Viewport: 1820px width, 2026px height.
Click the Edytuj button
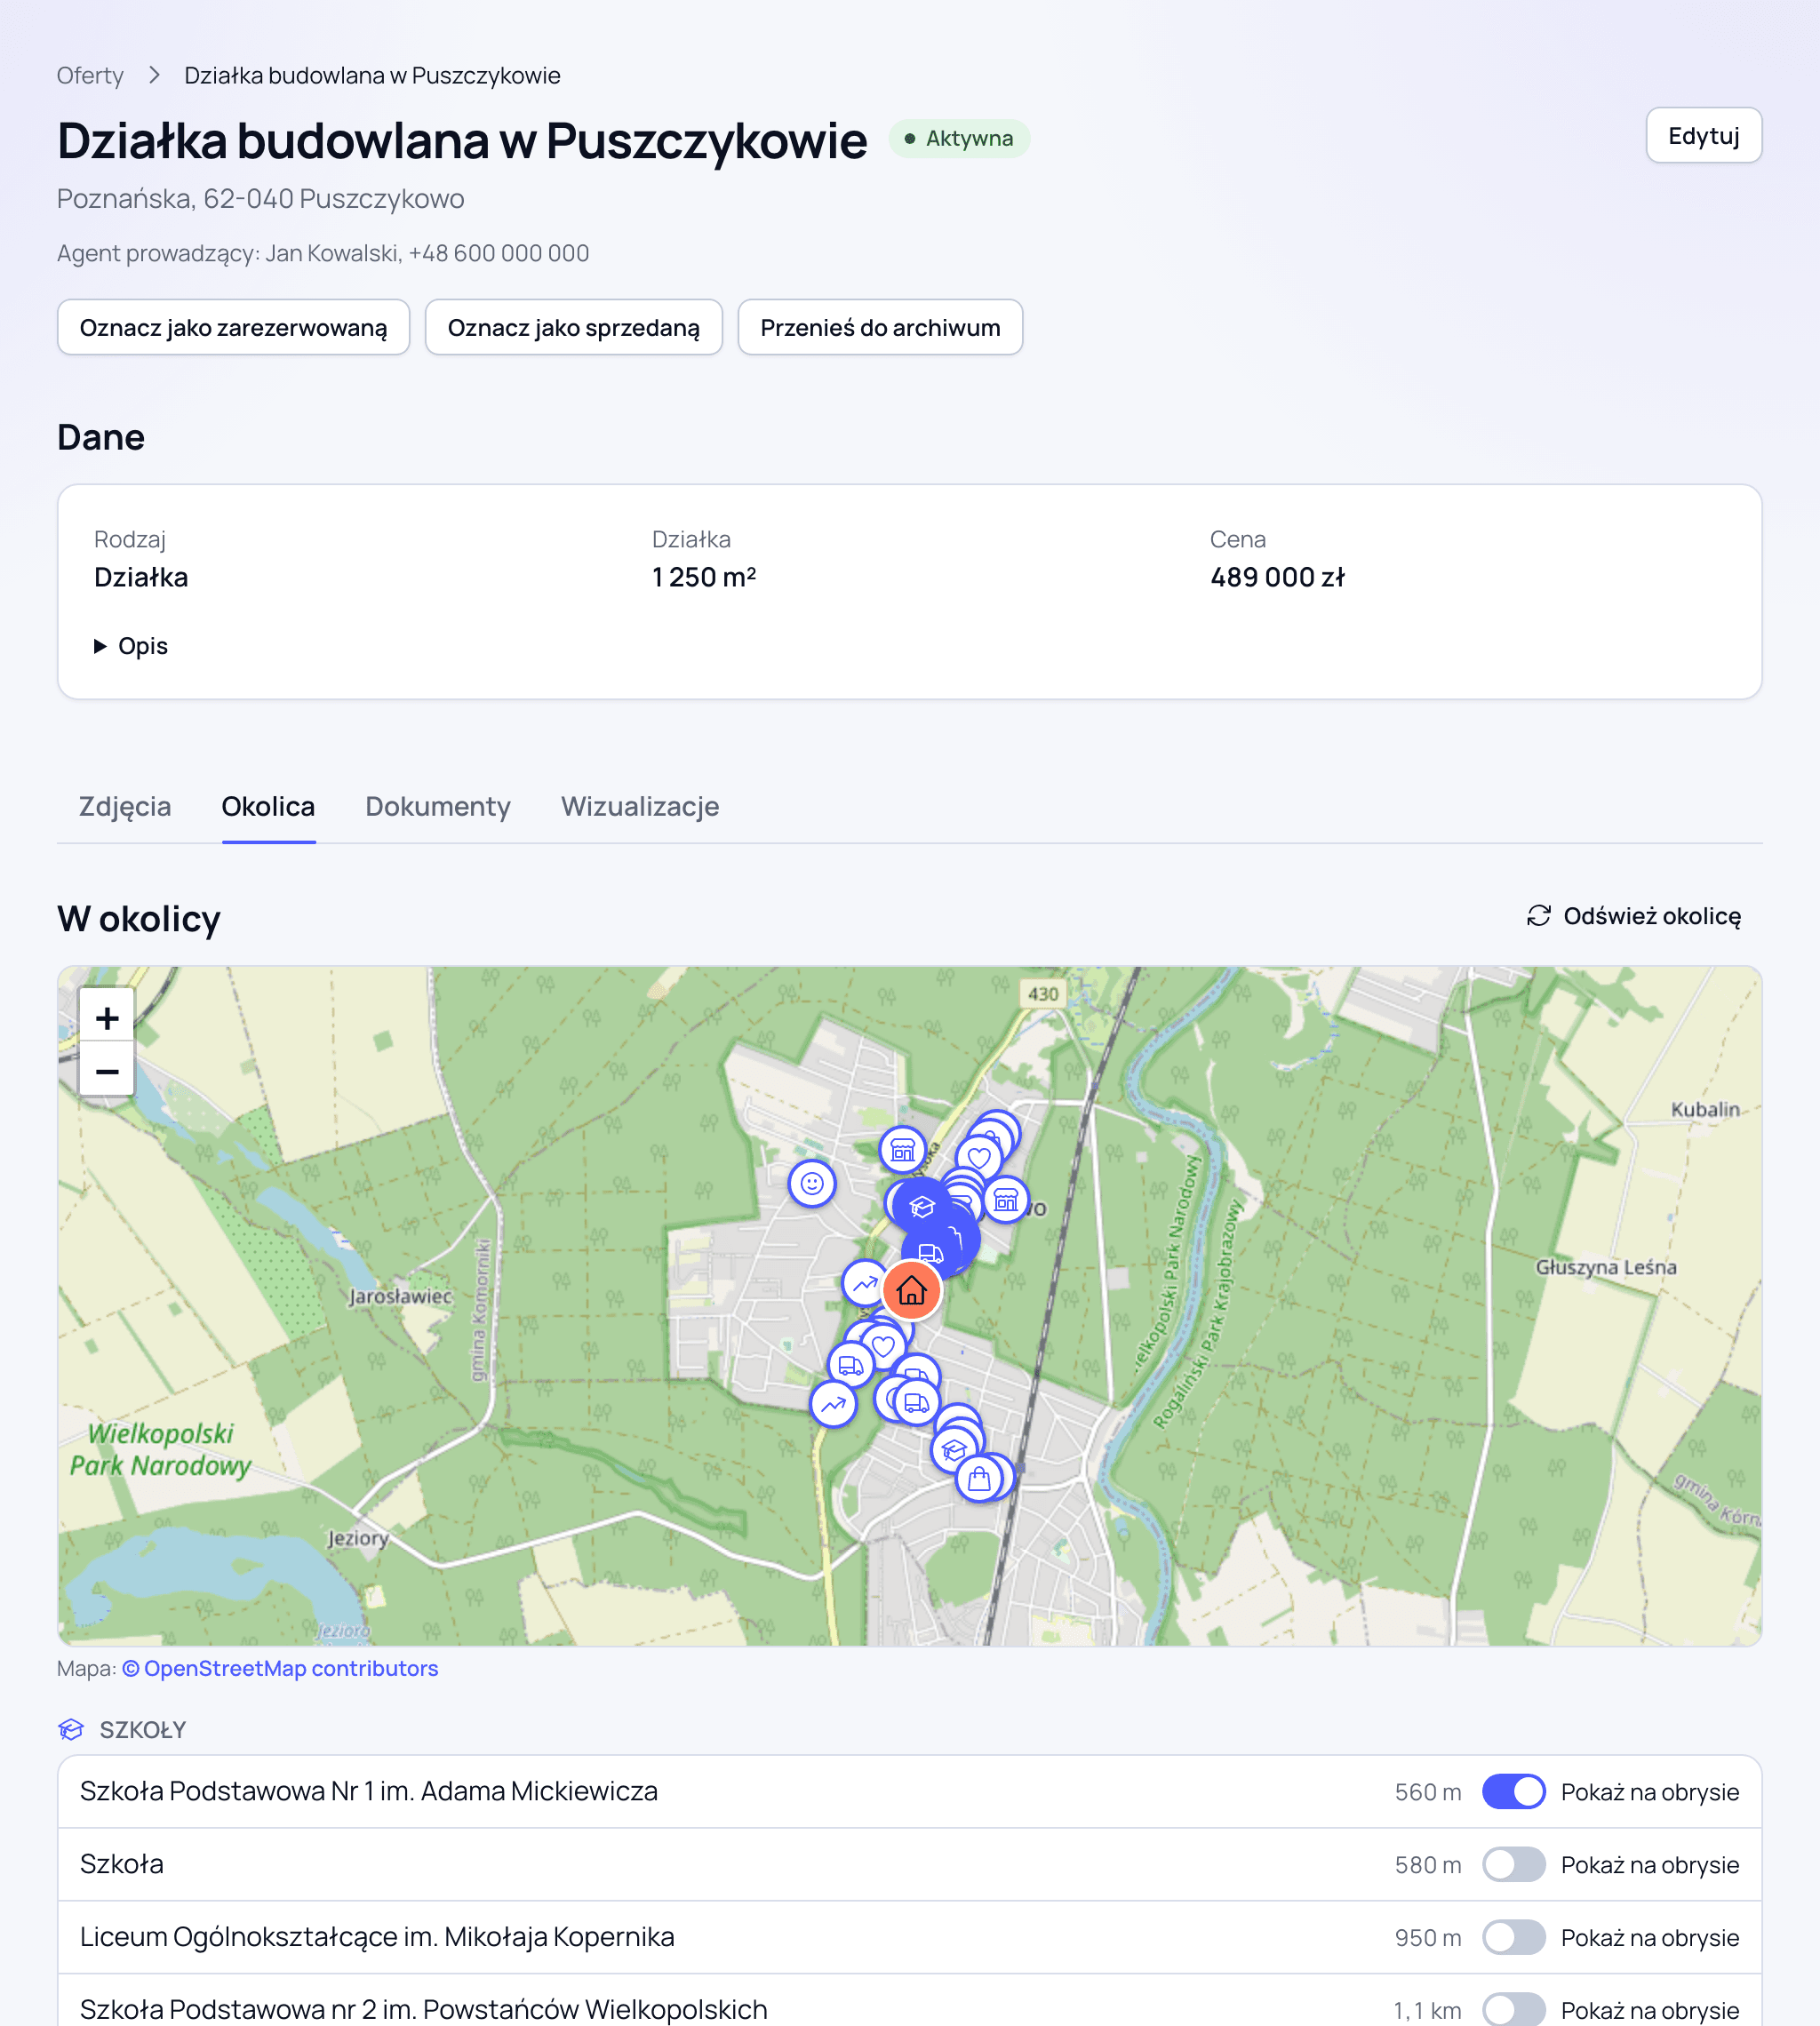coord(1703,135)
